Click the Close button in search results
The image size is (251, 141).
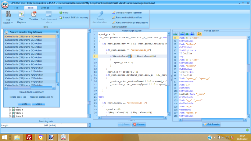[39, 104]
